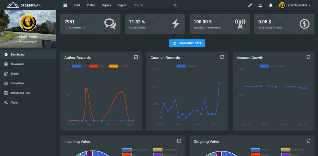This screenshot has height=156, width=318.
Task: Toggle SBD series in Author Rewards legend
Action: pyautogui.click(x=79, y=66)
